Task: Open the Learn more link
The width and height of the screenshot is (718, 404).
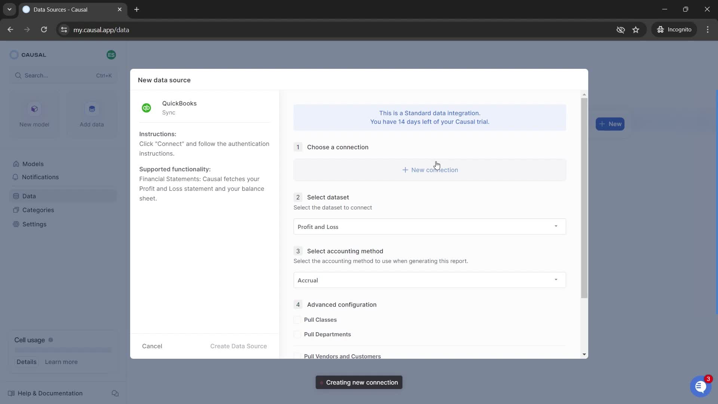Action: click(61, 362)
